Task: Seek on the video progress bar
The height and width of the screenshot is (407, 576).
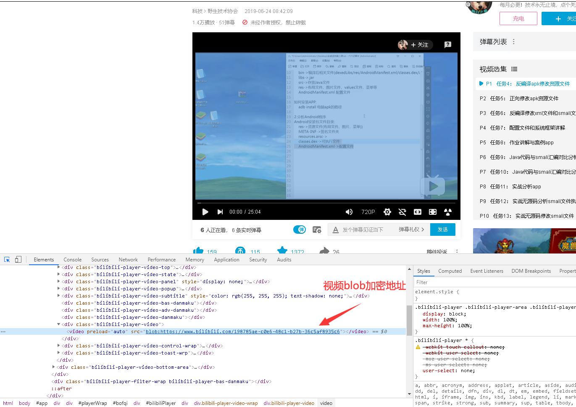Action: click(326, 203)
